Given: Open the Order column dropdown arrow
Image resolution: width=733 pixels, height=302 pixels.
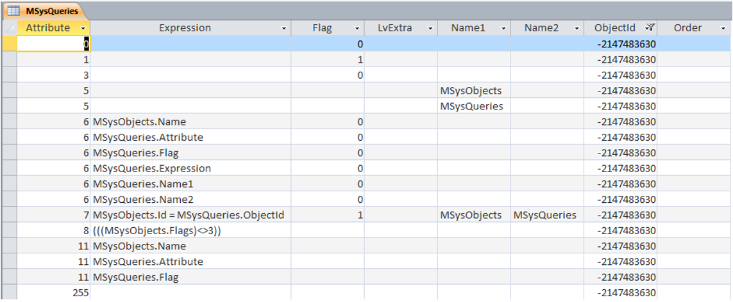Looking at the screenshot, I should click(x=723, y=28).
